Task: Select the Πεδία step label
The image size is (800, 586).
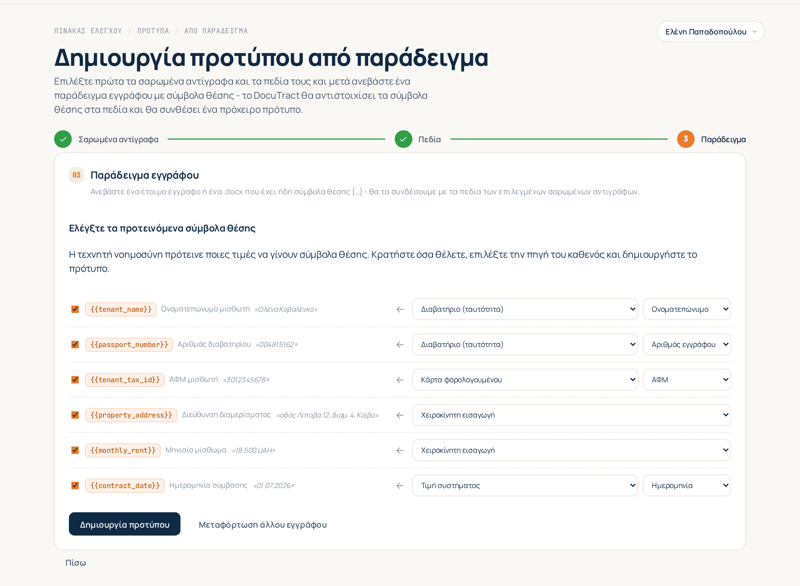Action: 429,139
